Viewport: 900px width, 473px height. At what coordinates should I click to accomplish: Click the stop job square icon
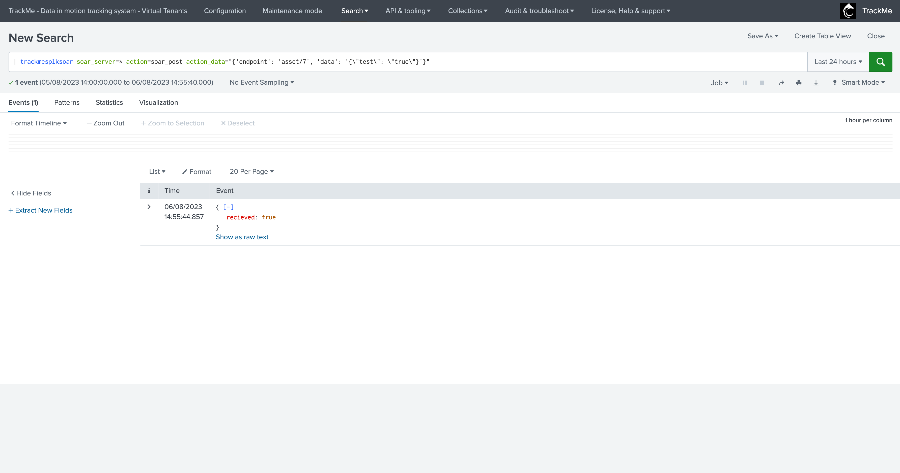pyautogui.click(x=762, y=83)
